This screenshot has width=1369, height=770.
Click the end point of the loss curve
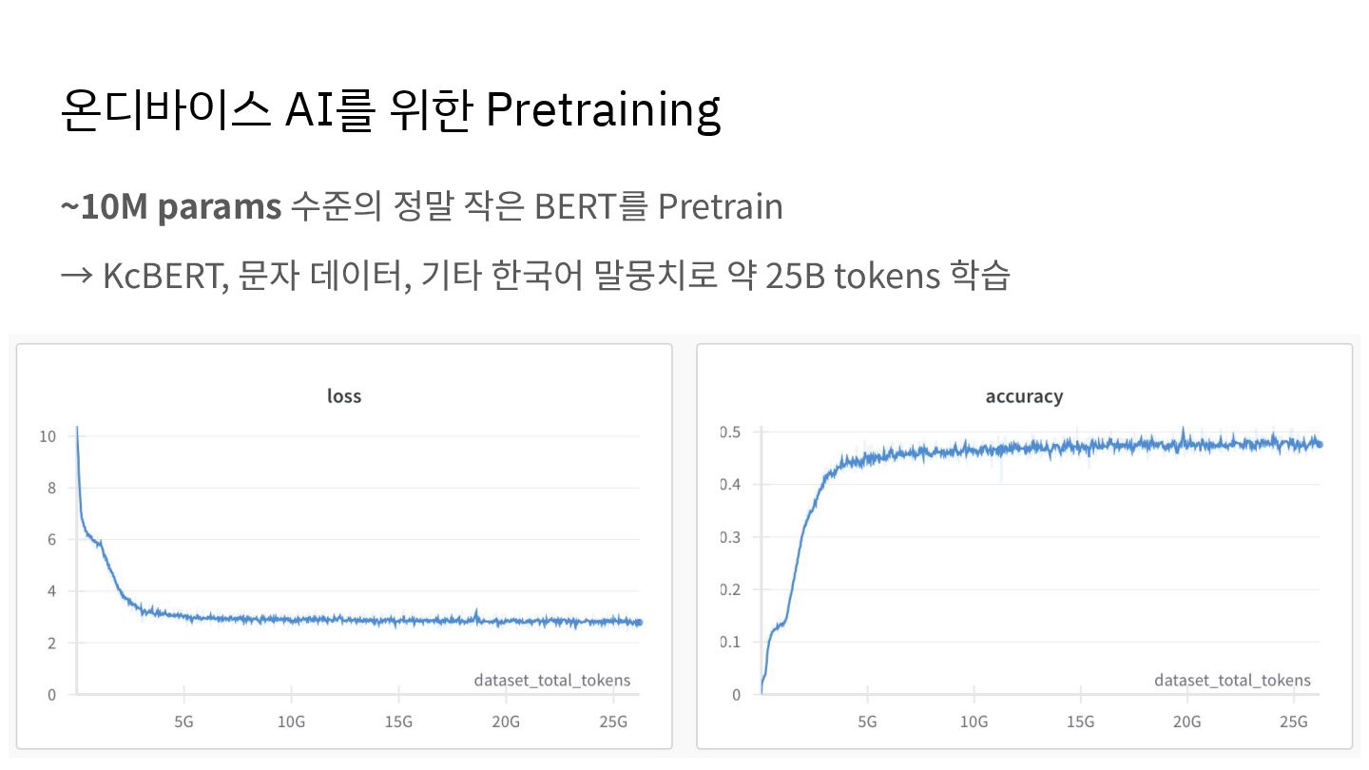point(639,623)
